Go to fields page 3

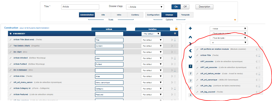click(x=190, y=81)
